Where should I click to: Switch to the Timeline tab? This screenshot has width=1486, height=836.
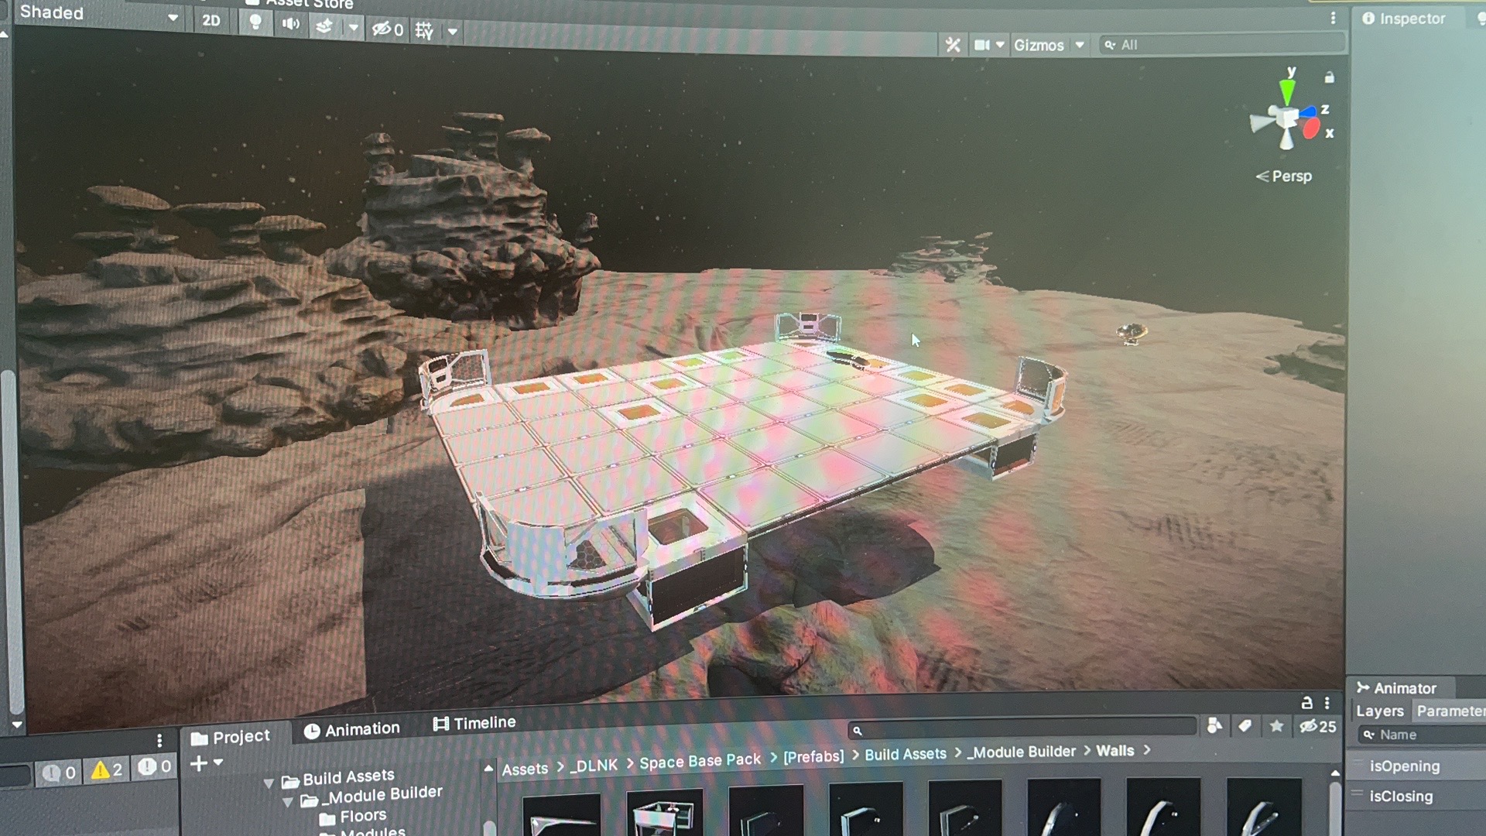pos(474,723)
